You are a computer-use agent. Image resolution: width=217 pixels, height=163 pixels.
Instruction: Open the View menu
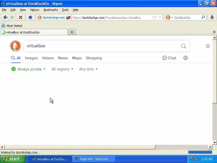(23, 10)
